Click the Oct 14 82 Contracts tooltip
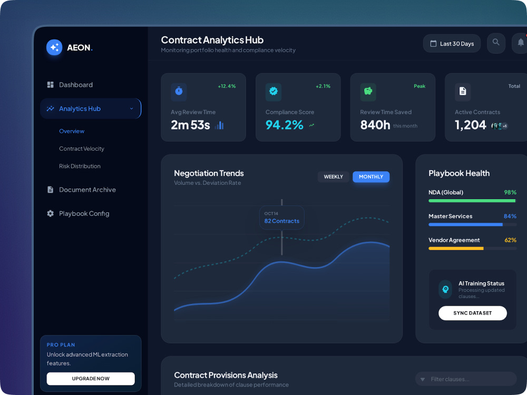 click(281, 218)
